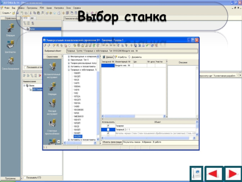Image resolution: width=242 pixels, height=182 pixels.
Task: Select the Режущий инструмент reference icon
Action: coord(52,103)
